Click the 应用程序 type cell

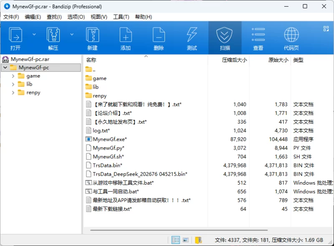[303, 139]
